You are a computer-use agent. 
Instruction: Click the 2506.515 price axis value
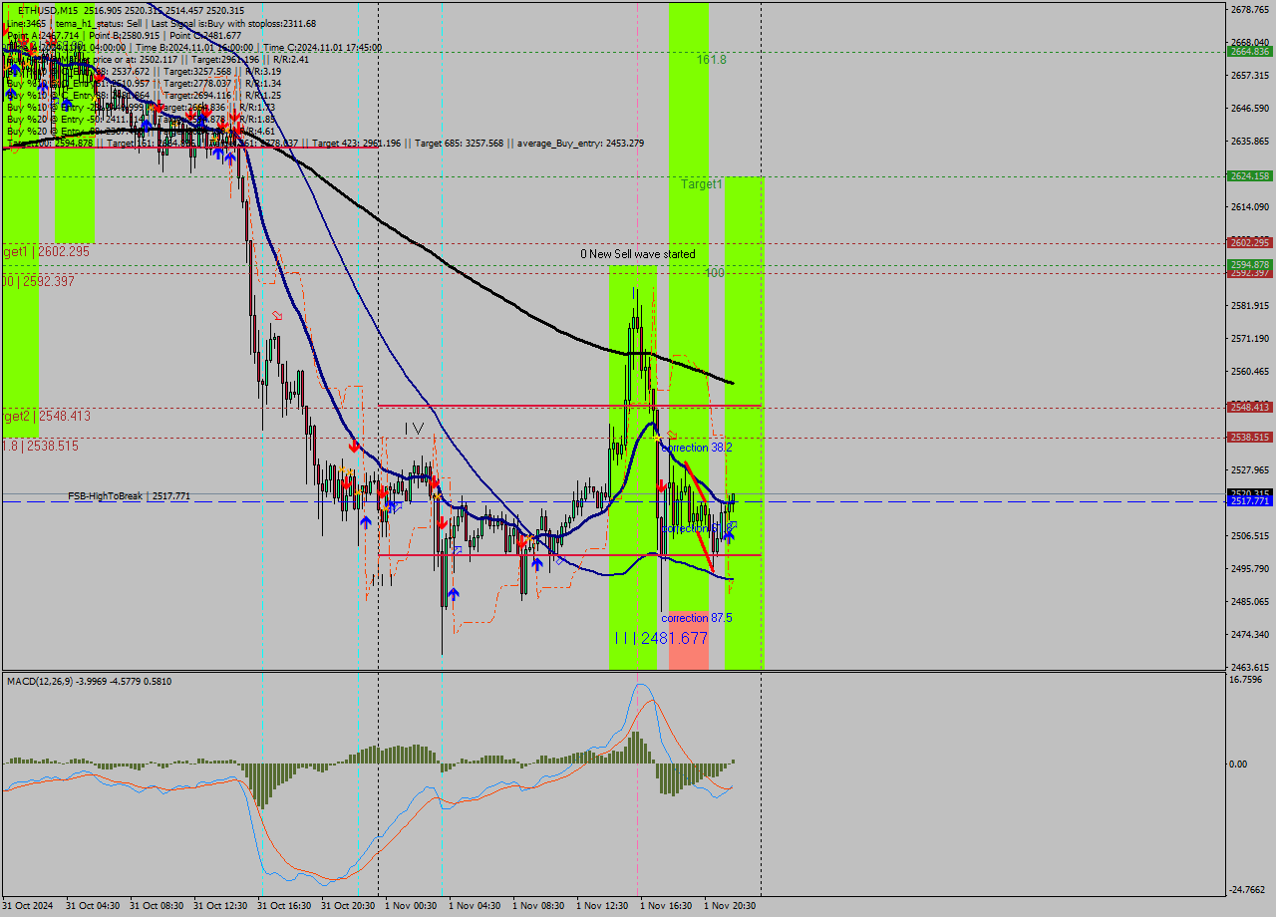(x=1248, y=535)
